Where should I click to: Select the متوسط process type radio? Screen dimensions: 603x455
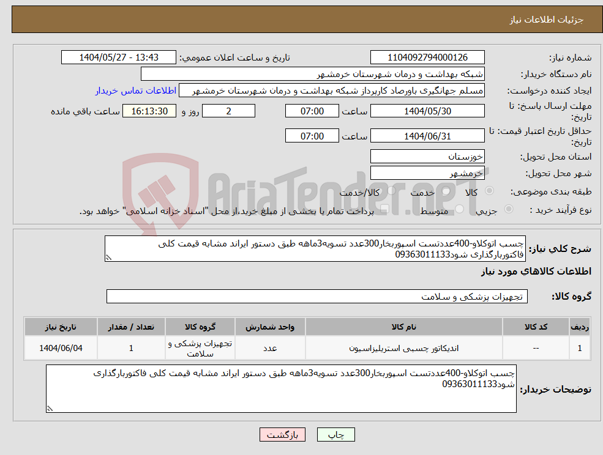[459, 209]
